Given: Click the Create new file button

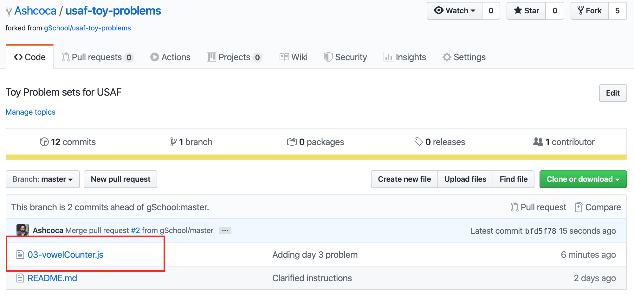Looking at the screenshot, I should [x=404, y=179].
